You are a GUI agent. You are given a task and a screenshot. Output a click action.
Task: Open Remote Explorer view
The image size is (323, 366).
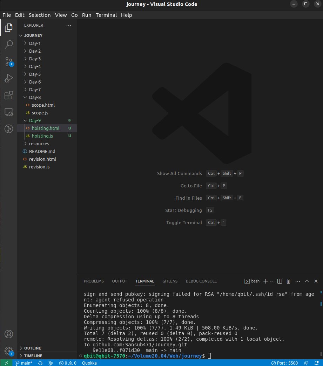(9, 112)
